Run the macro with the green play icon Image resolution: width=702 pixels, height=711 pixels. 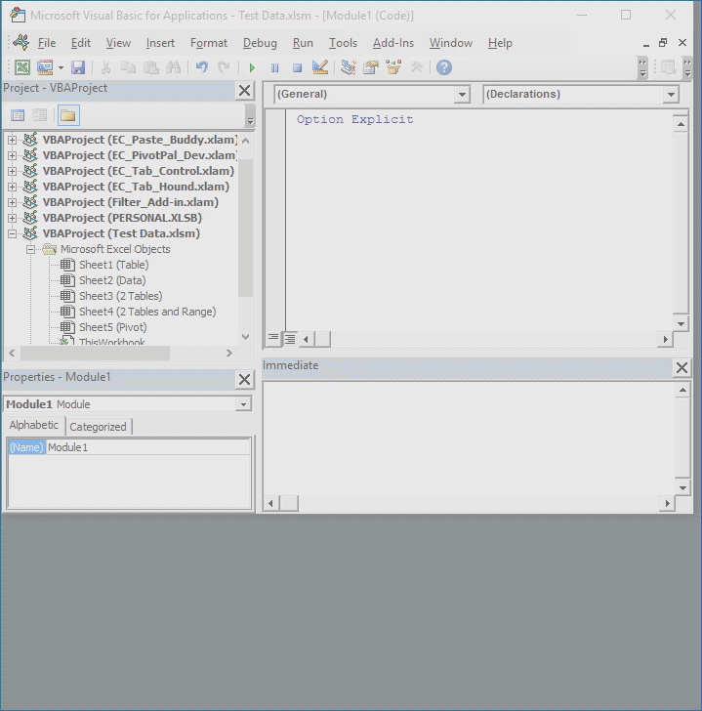[x=253, y=68]
